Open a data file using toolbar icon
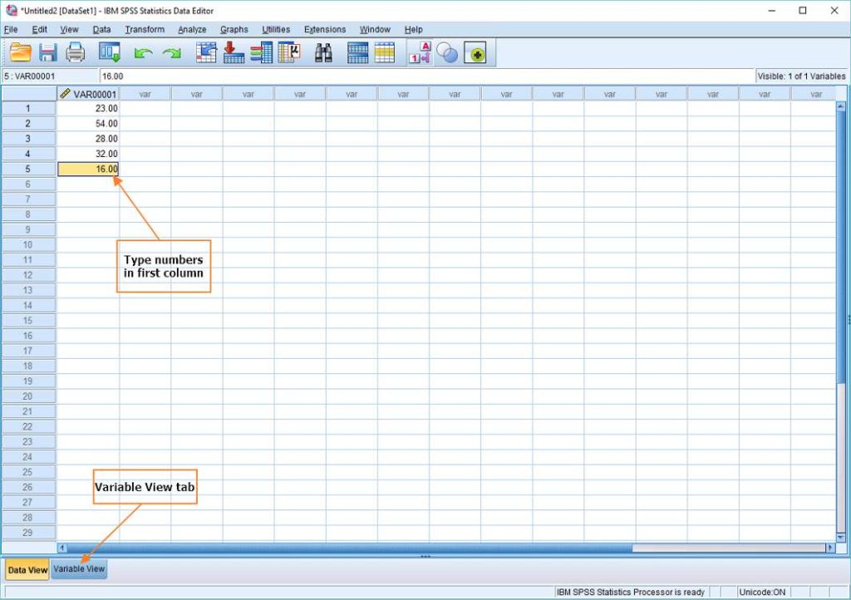 coord(19,52)
